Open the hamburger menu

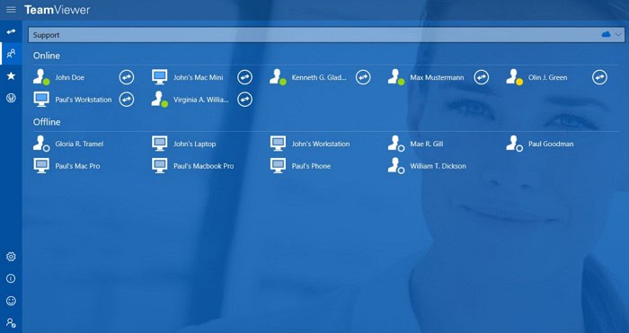click(11, 10)
